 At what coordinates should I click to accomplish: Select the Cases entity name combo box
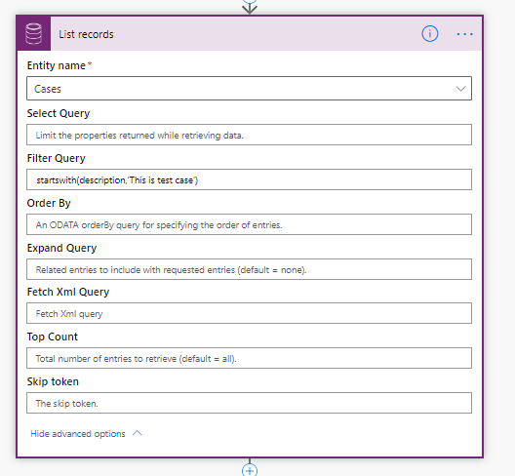coord(250,89)
